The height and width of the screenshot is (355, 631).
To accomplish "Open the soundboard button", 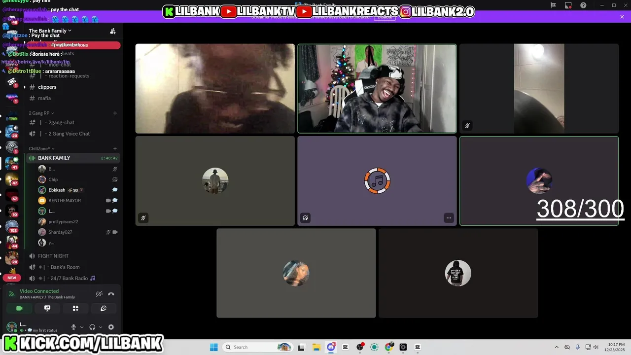I will (x=104, y=308).
